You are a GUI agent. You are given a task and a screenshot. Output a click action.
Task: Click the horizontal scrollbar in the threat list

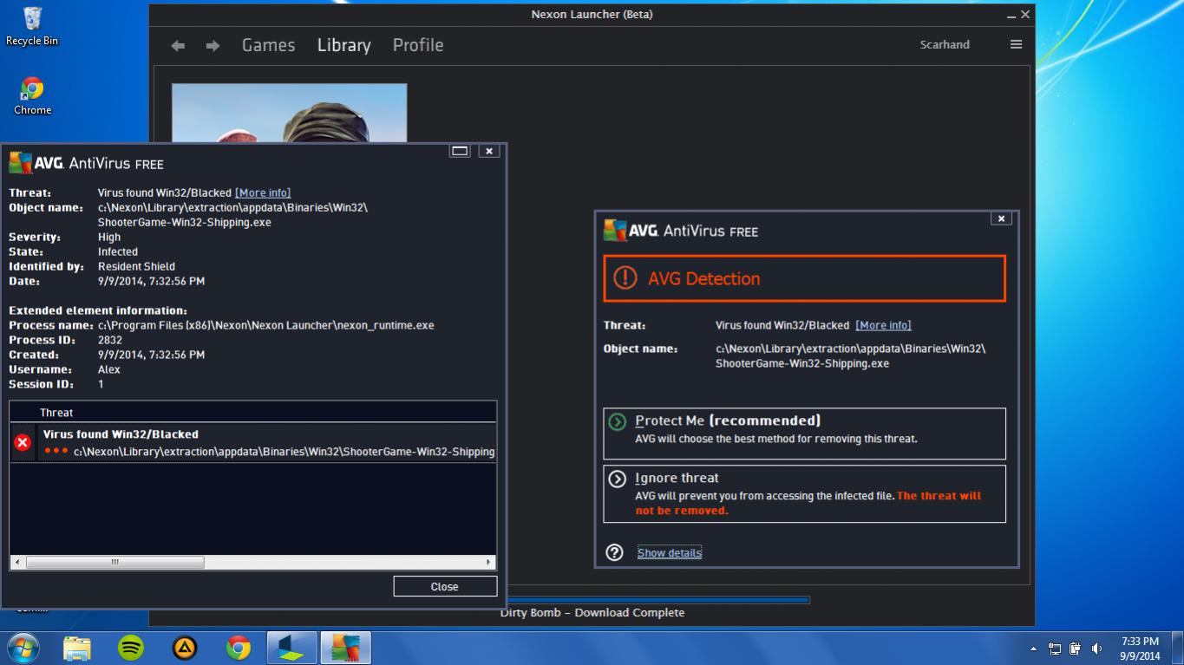[114, 562]
